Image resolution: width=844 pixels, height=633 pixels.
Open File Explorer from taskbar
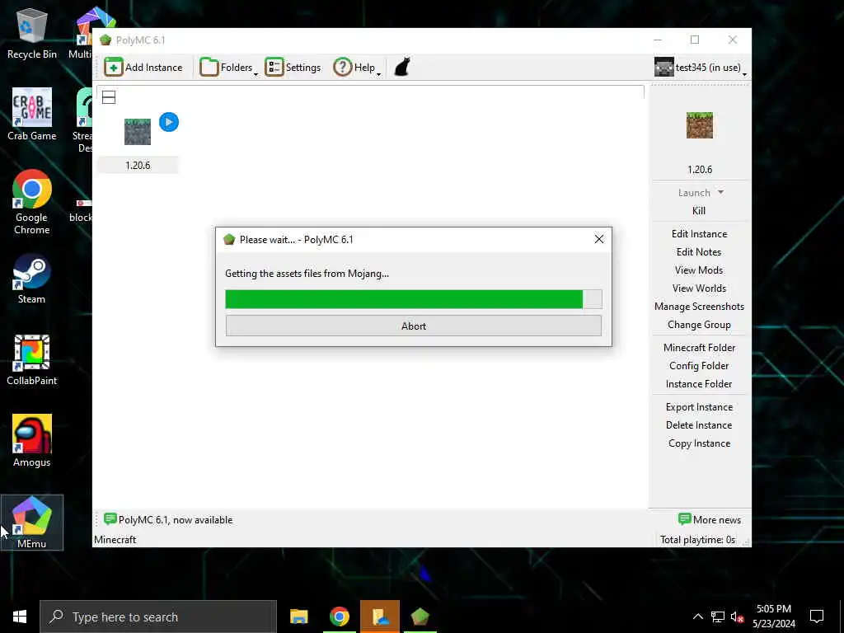(298, 617)
